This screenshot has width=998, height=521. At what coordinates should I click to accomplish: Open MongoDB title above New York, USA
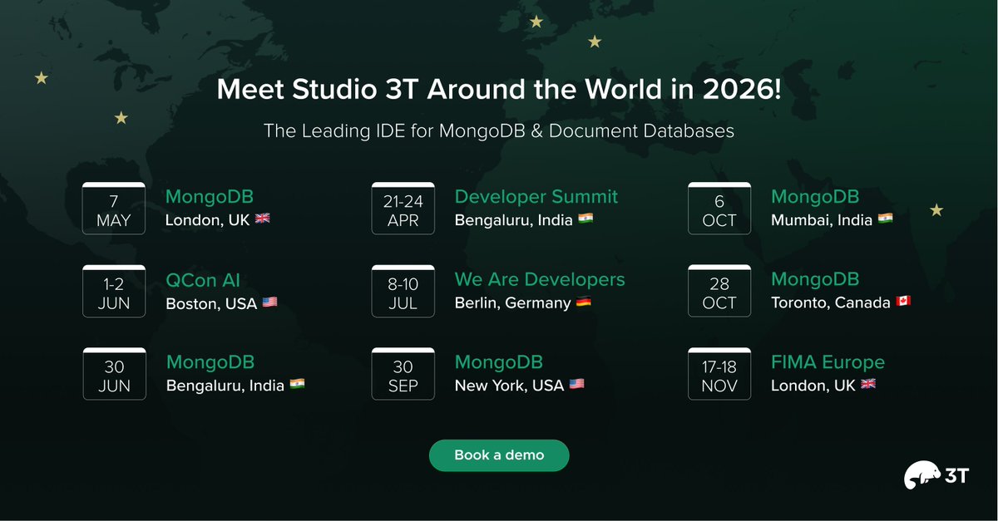499,363
